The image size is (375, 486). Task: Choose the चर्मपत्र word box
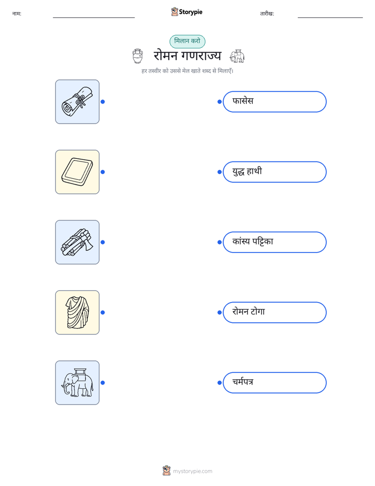(275, 382)
